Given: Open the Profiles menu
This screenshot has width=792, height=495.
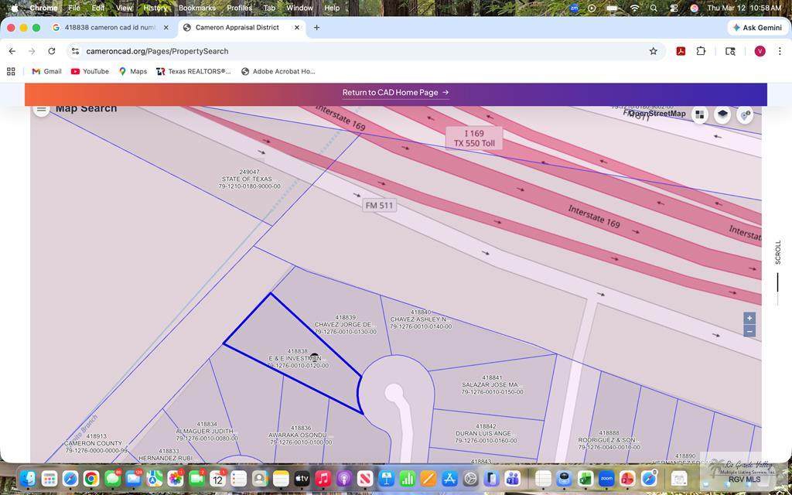Looking at the screenshot, I should tap(240, 8).
